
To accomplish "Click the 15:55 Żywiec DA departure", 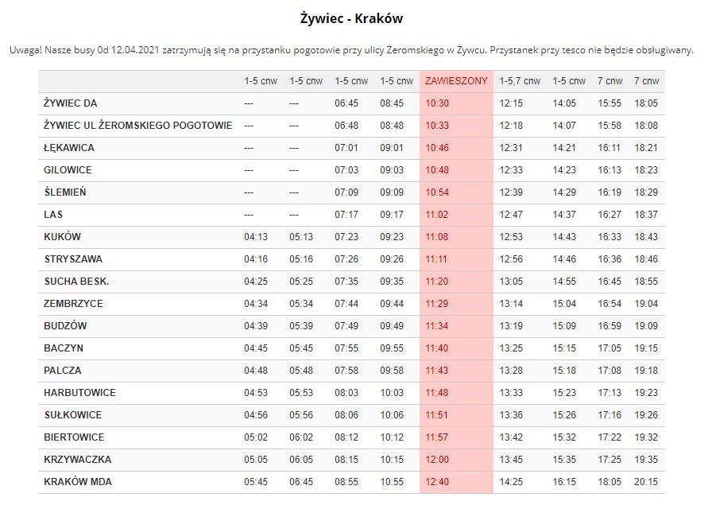I will point(609,103).
